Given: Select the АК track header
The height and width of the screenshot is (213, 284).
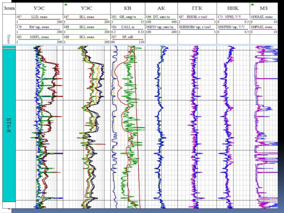Looking at the screenshot, I should 162,8.
